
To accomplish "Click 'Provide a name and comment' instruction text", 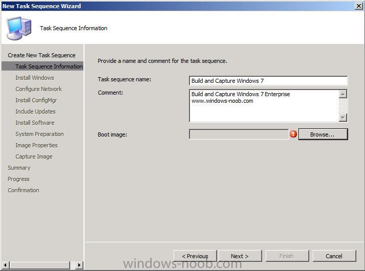I will [162, 61].
